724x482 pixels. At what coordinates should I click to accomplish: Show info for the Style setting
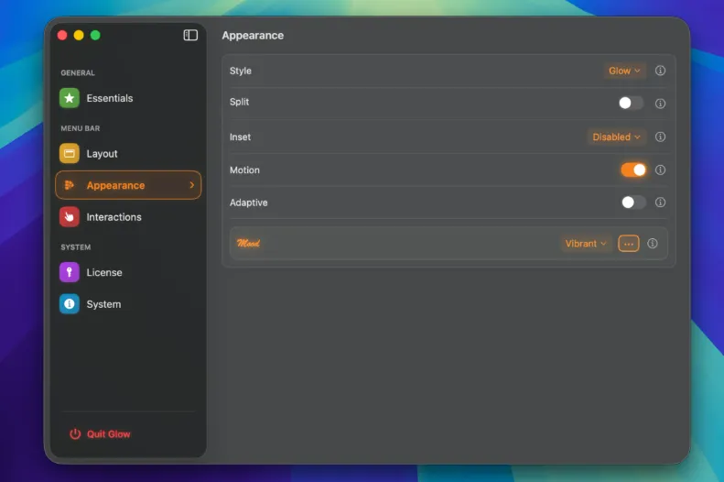(x=660, y=71)
